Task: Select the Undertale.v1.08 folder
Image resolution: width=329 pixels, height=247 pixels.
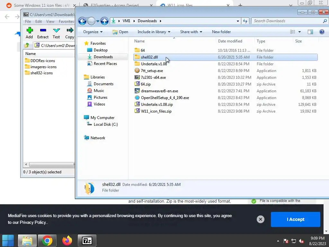Action: pos(225,64)
